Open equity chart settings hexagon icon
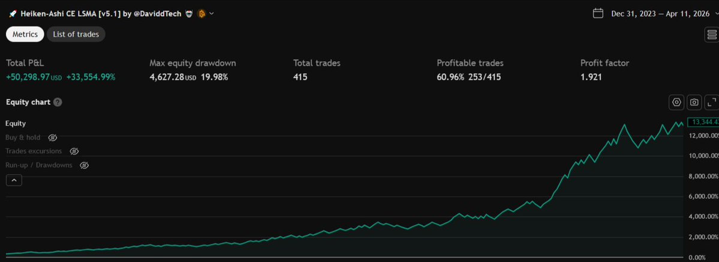Viewport: 719px width, 262px height. 676,103
